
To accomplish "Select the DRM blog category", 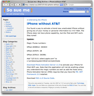I will (x=7, y=50).
